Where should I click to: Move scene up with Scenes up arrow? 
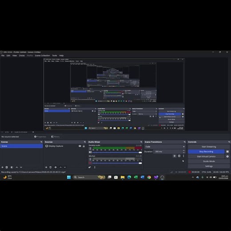click(17, 167)
